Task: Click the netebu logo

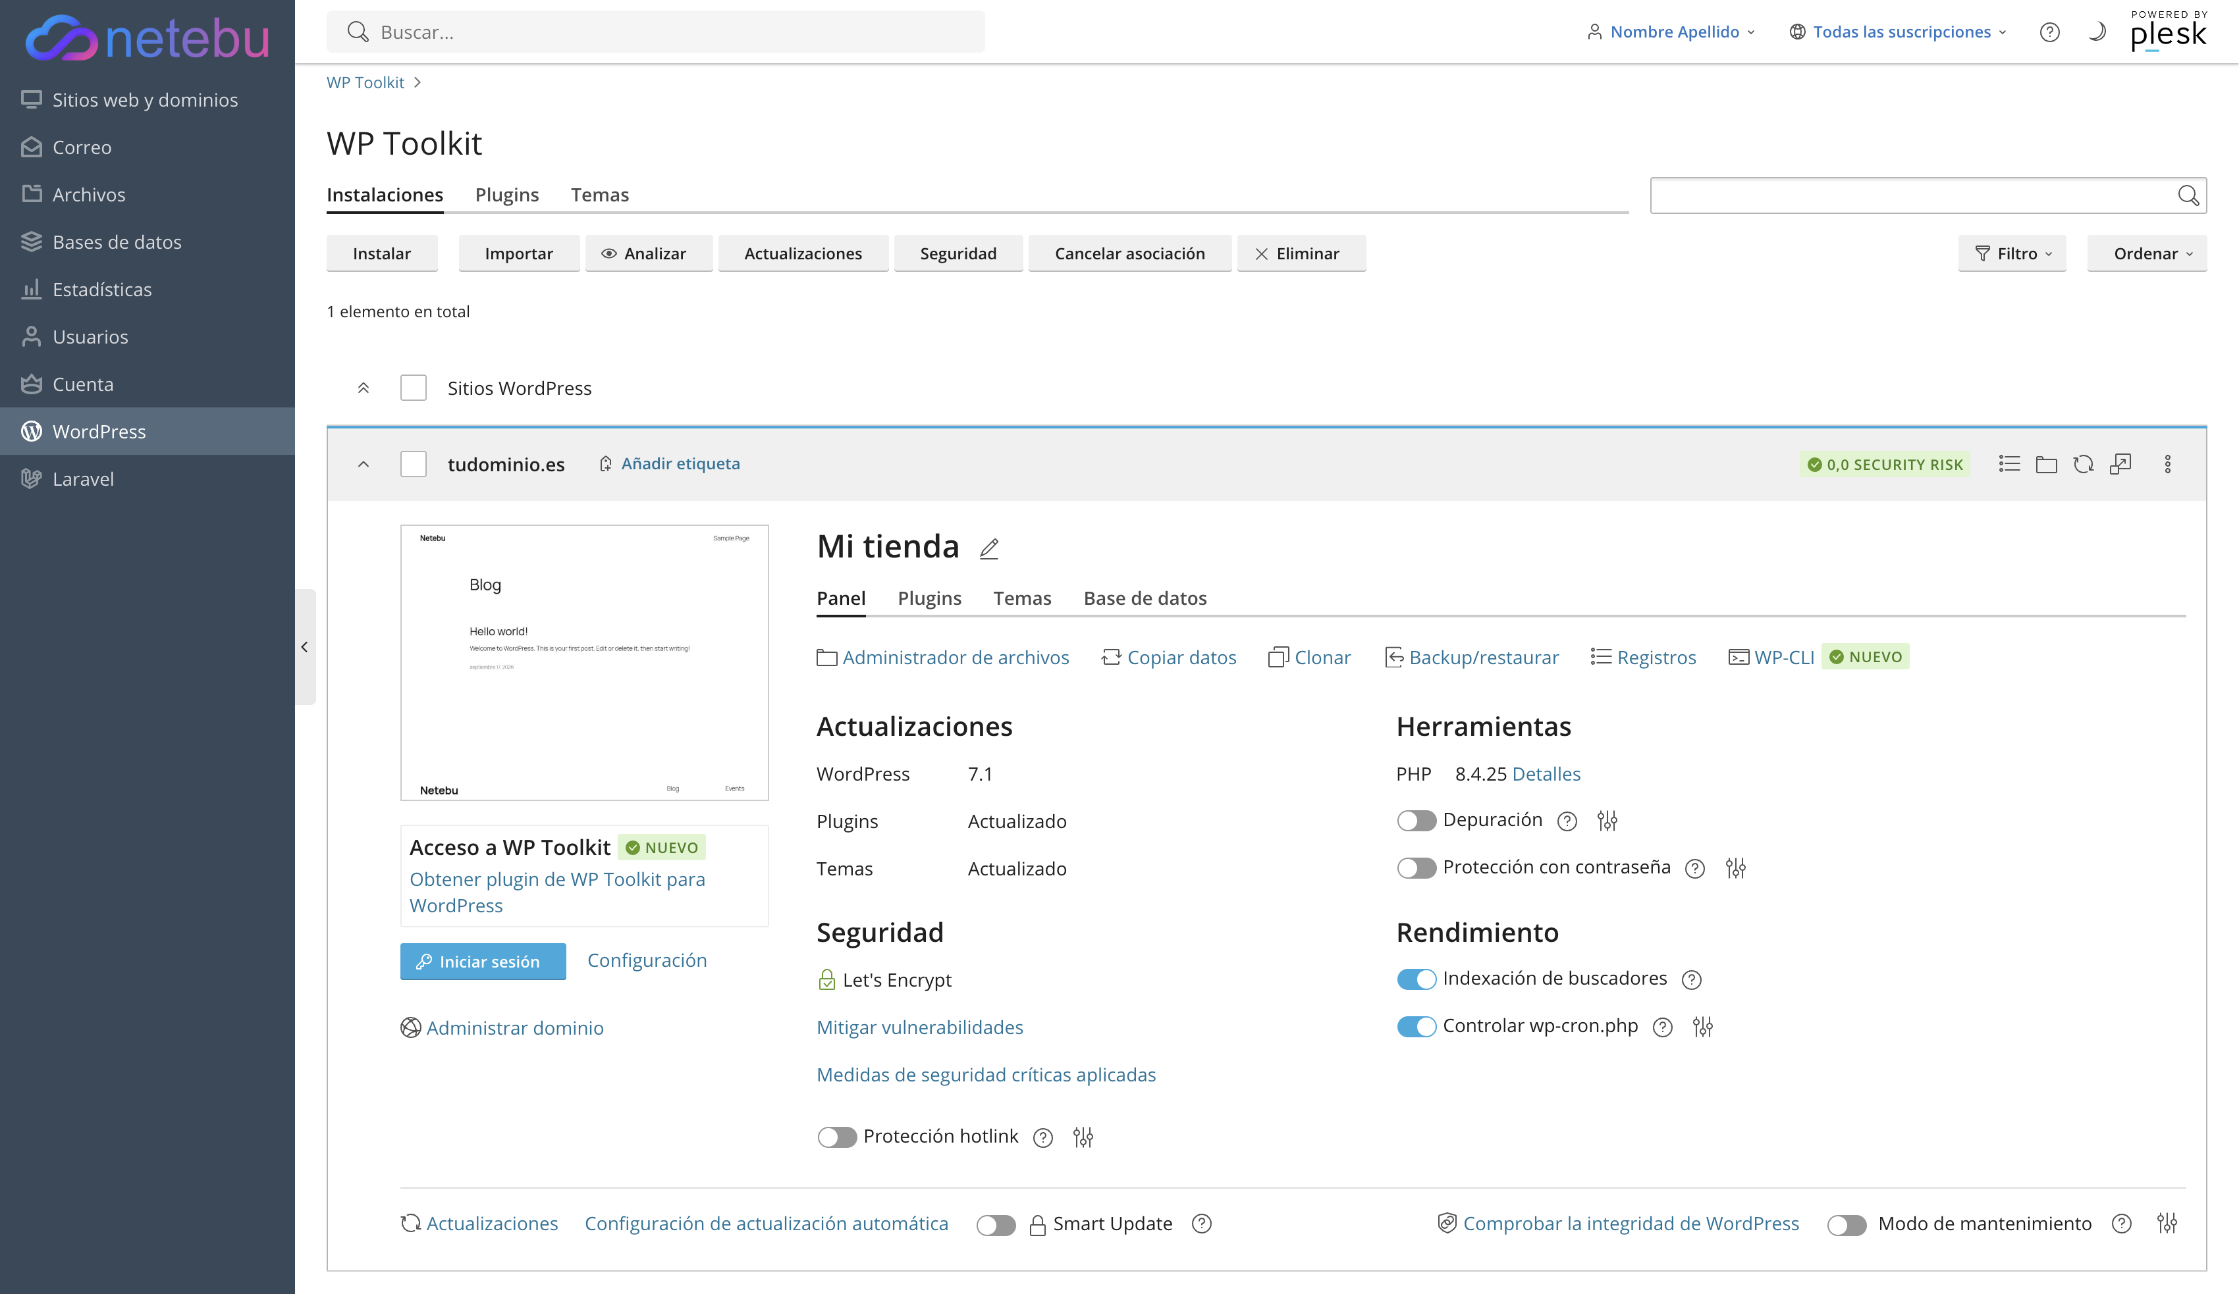Action: tap(148, 38)
